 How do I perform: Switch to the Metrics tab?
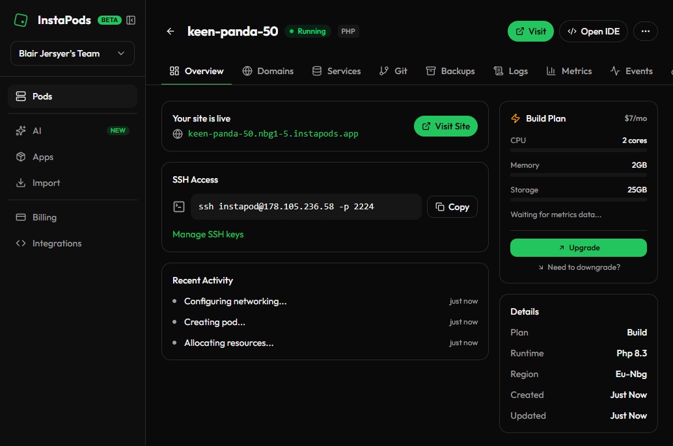coord(569,71)
